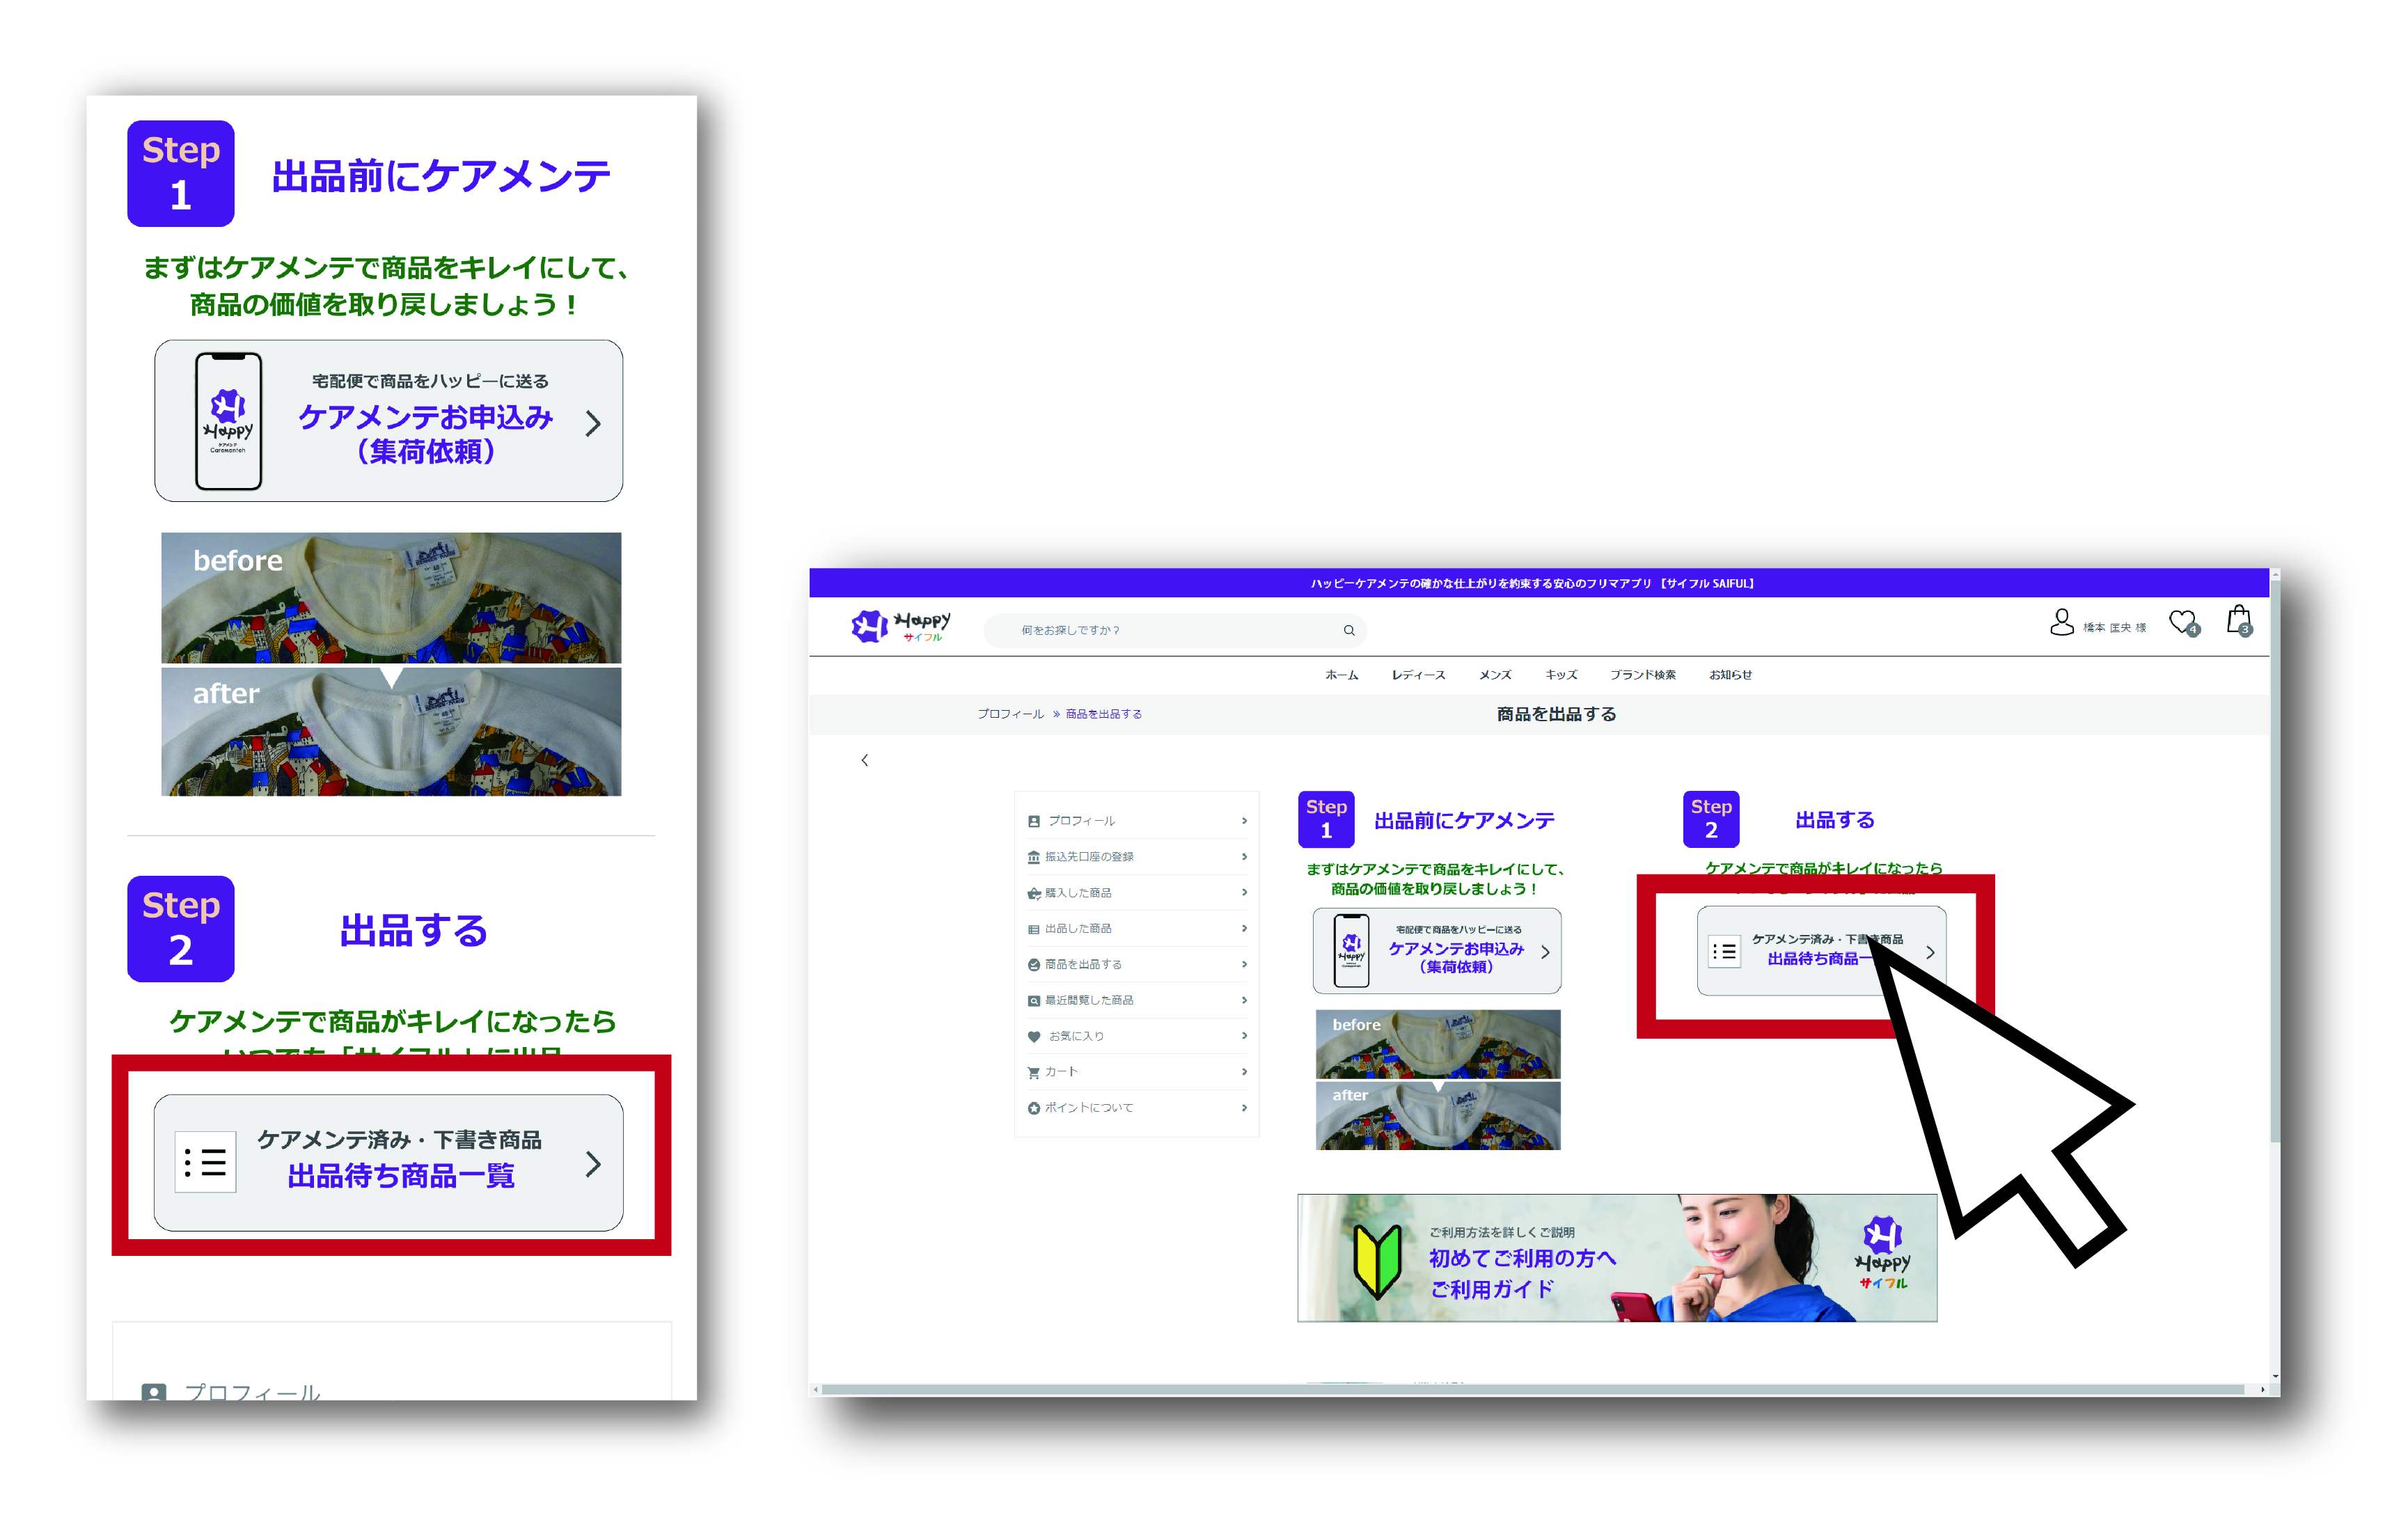The height and width of the screenshot is (1526, 2408).
Task: Open the ホーム navigation item
Action: (1341, 675)
